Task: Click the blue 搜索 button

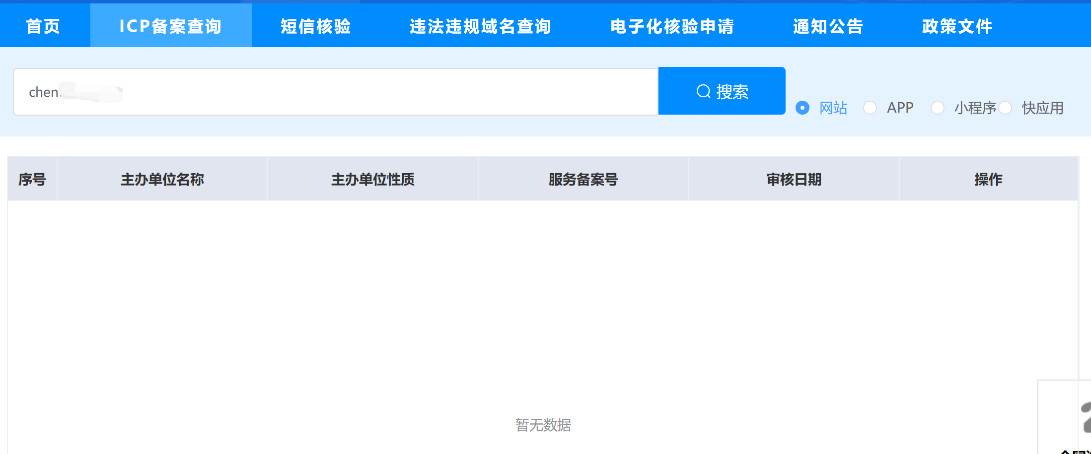Action: tap(722, 91)
